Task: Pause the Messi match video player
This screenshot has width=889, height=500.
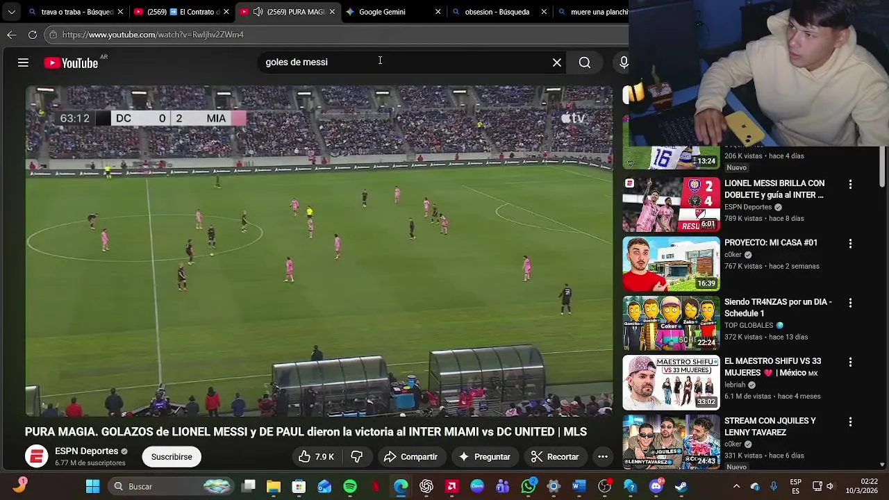Action: pyautogui.click(x=319, y=251)
